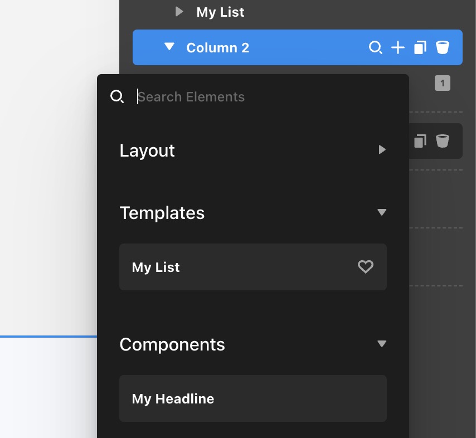Viewport: 476px width, 438px height.
Task: Click the Components section heading
Action: 172,344
